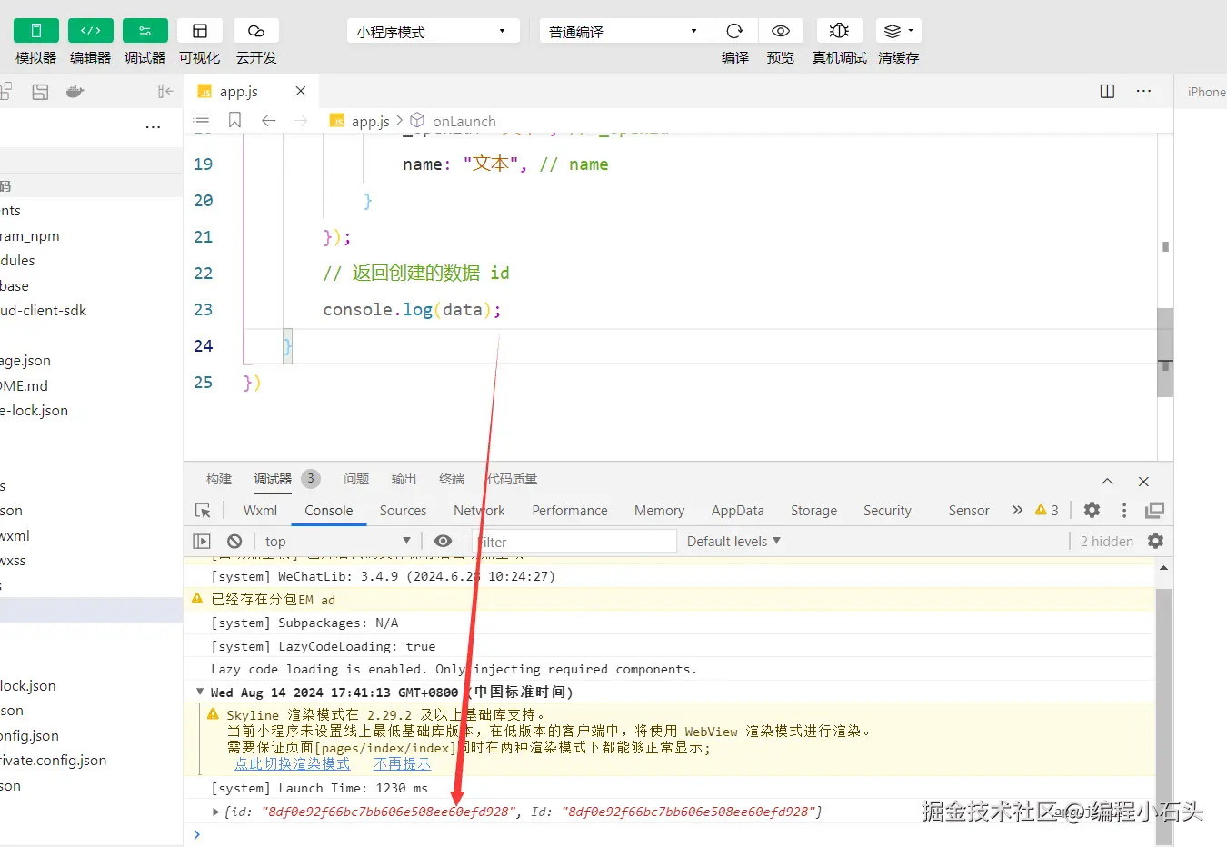Image resolution: width=1227 pixels, height=847 pixels.
Task: Split the editor view
Action: click(1107, 91)
